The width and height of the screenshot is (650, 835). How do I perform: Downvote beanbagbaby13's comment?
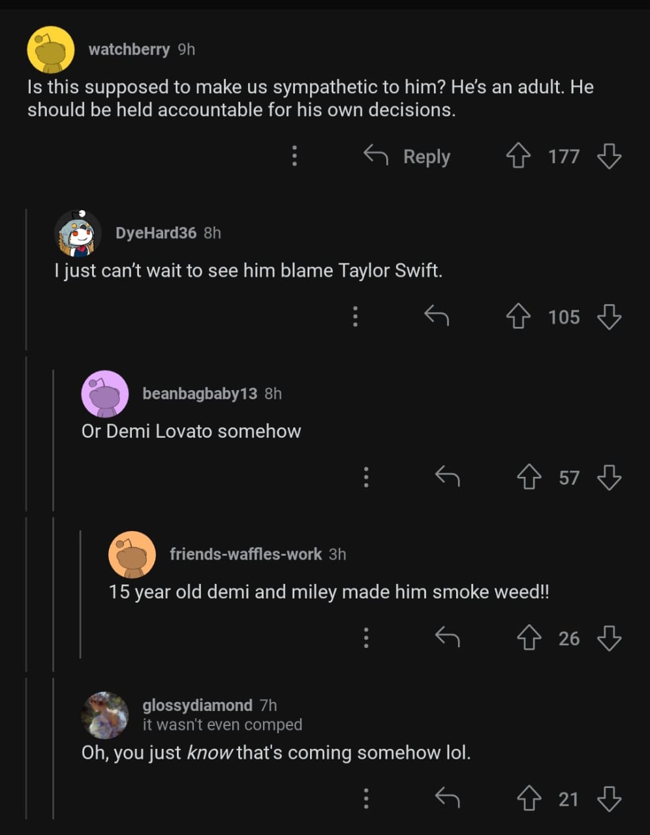609,478
